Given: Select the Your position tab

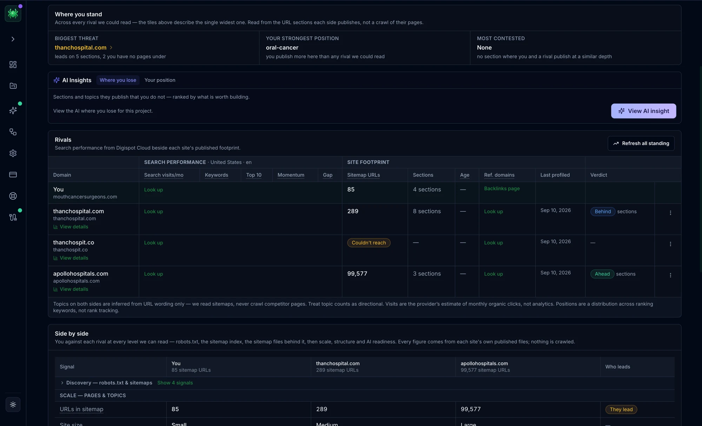Looking at the screenshot, I should pyautogui.click(x=160, y=80).
